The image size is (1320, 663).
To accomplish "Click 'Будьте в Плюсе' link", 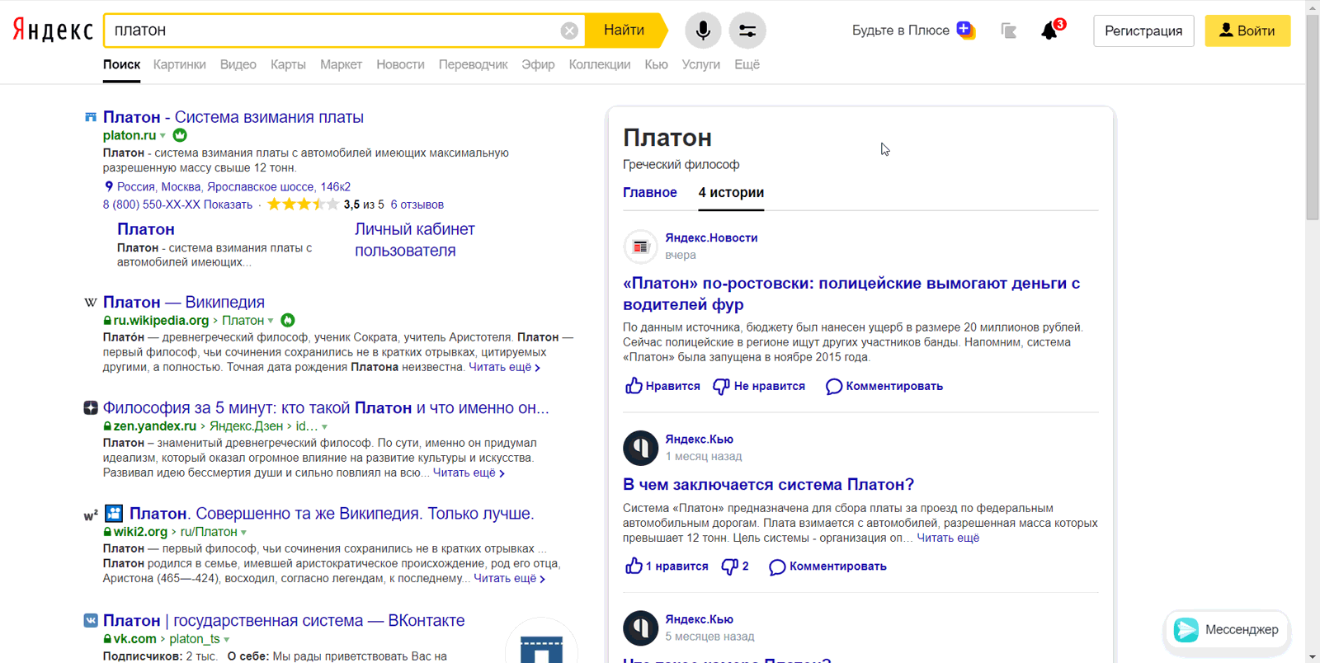I will coord(901,31).
